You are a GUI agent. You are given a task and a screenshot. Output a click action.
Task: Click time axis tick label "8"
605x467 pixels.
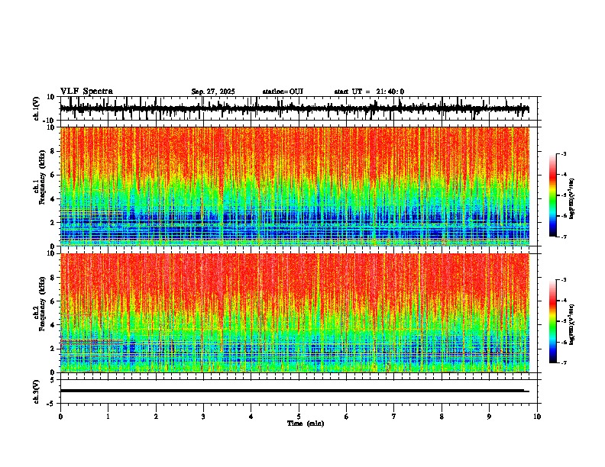442,417
